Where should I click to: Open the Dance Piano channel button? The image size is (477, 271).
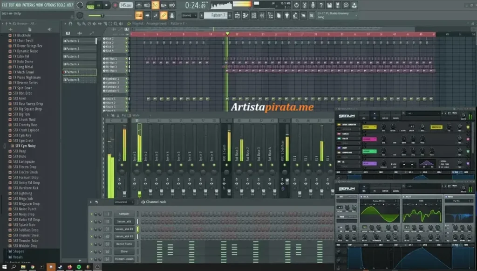(x=124, y=244)
